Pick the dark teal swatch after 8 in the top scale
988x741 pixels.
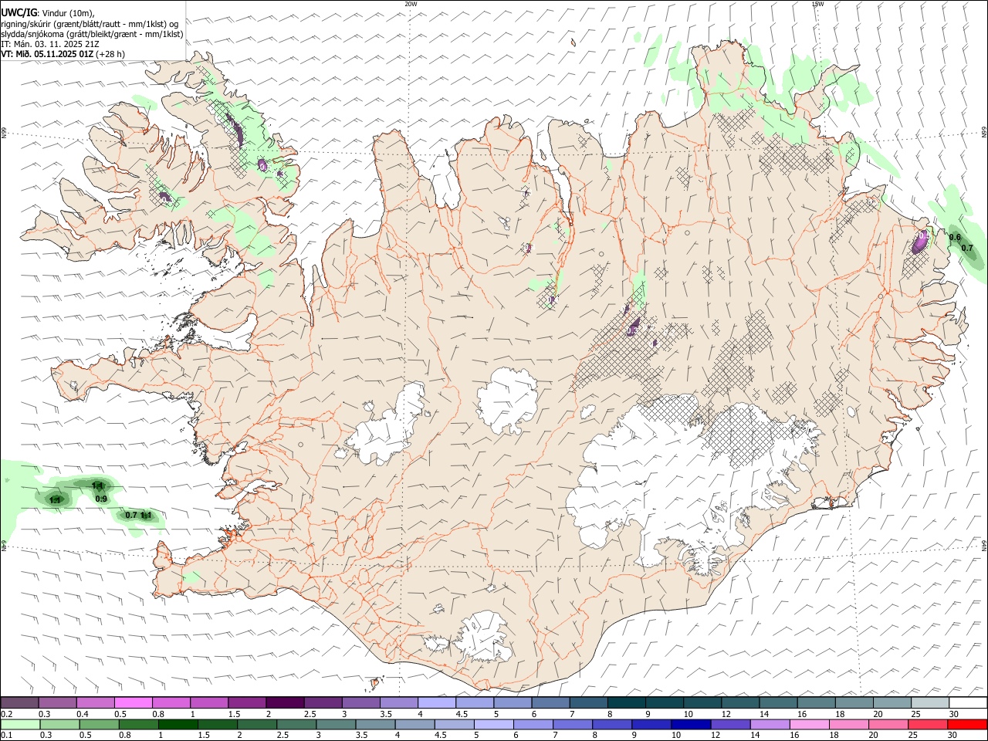[627, 703]
